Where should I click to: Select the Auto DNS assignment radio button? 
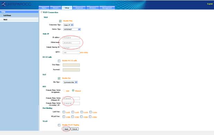coord(64,91)
